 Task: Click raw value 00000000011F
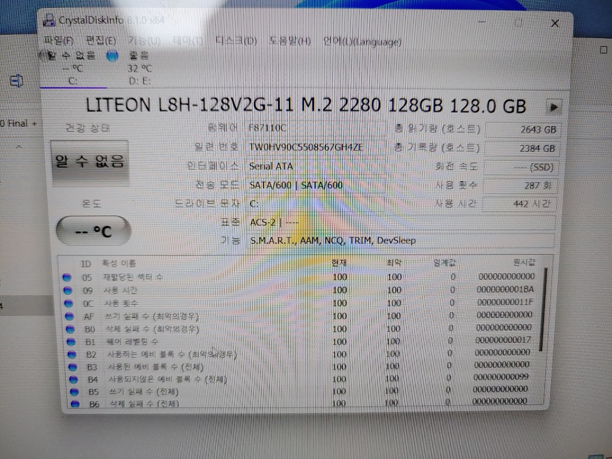pos(505,302)
